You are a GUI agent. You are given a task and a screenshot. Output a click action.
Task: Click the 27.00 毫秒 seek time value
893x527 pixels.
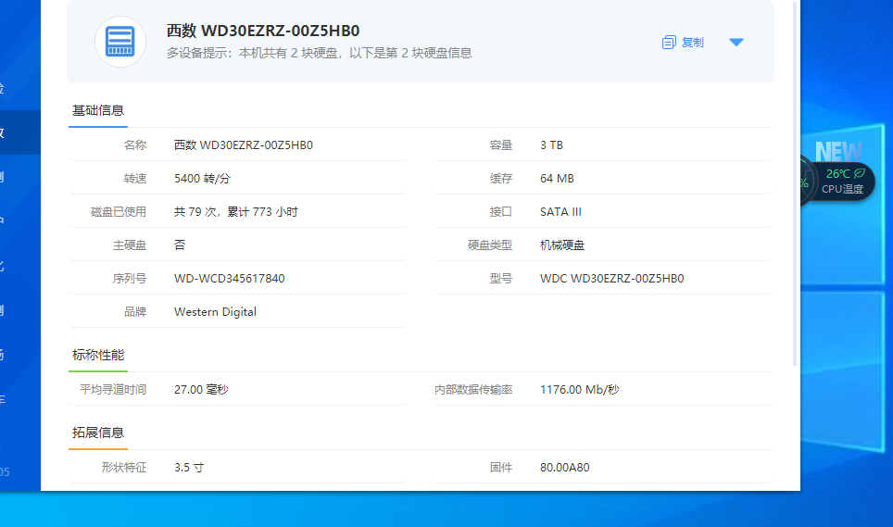coord(201,390)
